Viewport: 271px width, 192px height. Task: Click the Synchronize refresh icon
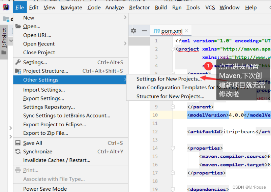[18, 152]
